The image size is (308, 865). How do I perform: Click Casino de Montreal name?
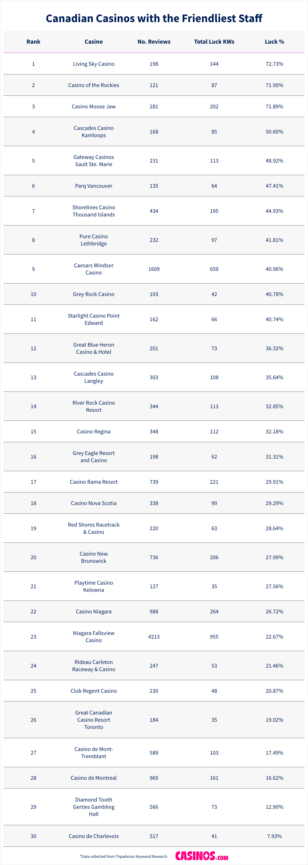[x=94, y=778]
